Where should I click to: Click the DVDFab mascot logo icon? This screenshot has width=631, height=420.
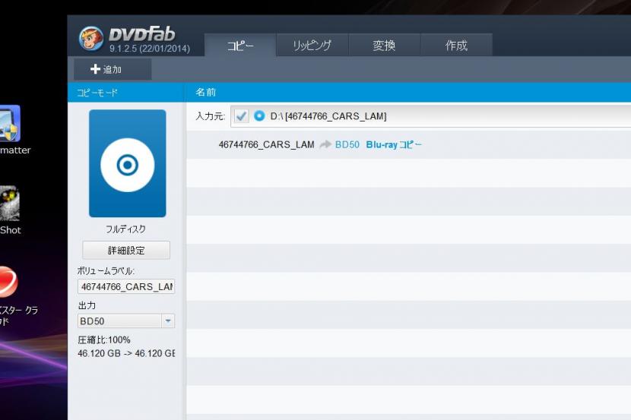(91, 38)
